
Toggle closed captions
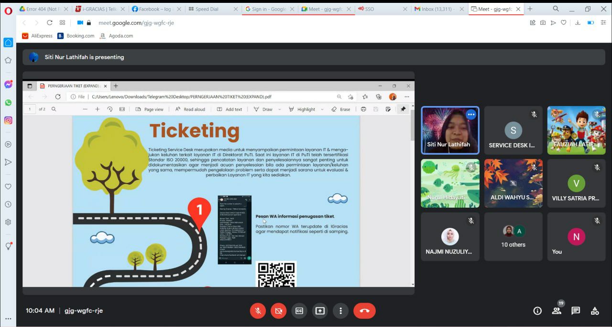(x=299, y=311)
